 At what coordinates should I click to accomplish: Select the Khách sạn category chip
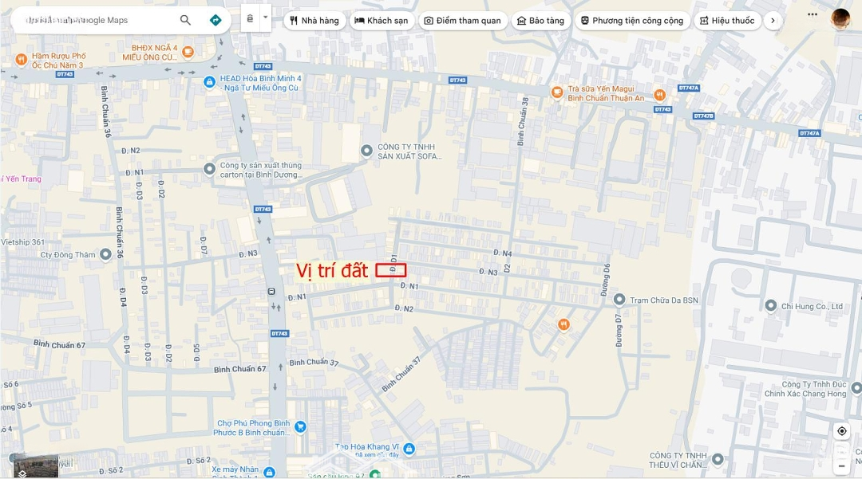click(x=382, y=21)
